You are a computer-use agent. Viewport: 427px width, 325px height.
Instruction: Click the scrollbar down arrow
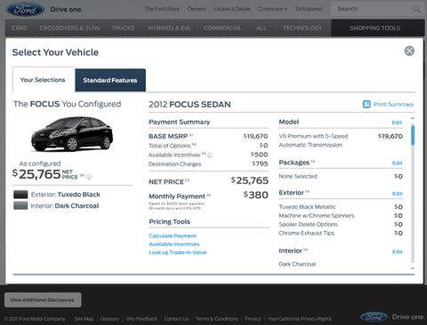point(413,268)
